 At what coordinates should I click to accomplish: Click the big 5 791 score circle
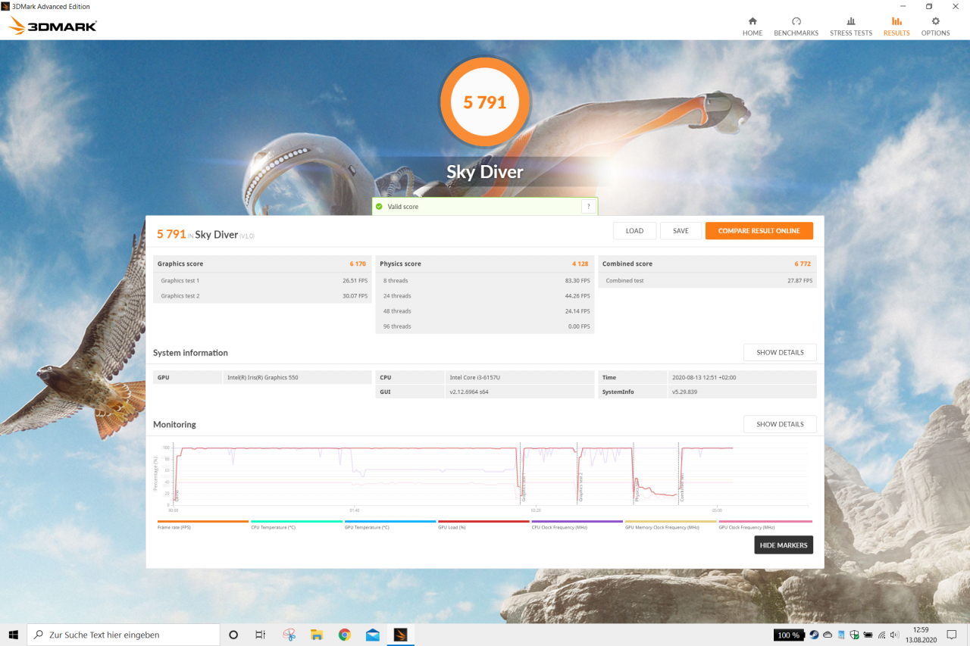pyautogui.click(x=485, y=102)
